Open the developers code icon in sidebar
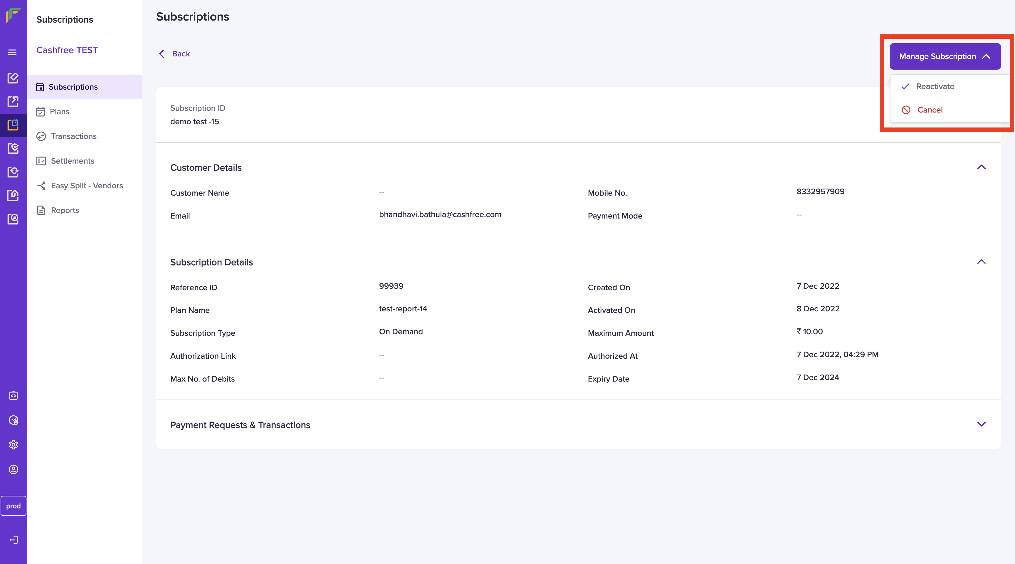The height and width of the screenshot is (564, 1015). tap(14, 395)
